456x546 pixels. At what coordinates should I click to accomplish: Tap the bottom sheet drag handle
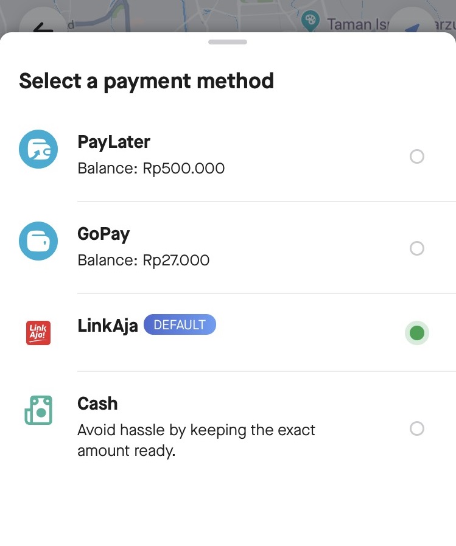(x=228, y=42)
